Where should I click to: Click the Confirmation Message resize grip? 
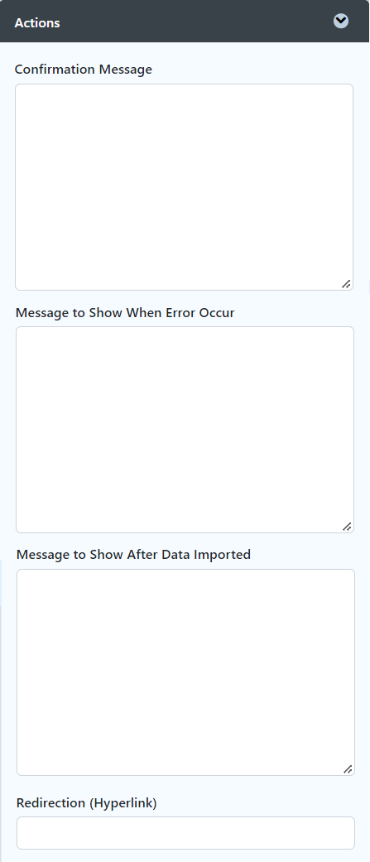click(346, 284)
